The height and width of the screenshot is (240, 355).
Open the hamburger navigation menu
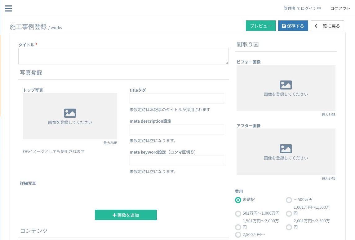(x=8, y=8)
